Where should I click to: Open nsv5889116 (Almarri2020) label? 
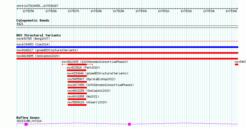87,102
